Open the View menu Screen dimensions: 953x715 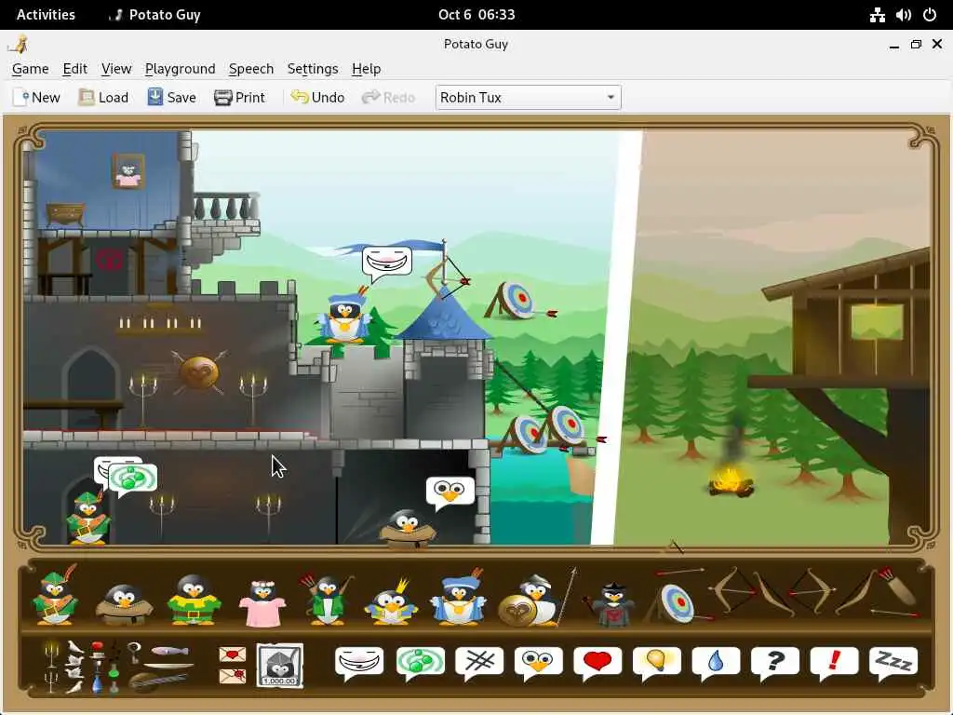tap(116, 69)
